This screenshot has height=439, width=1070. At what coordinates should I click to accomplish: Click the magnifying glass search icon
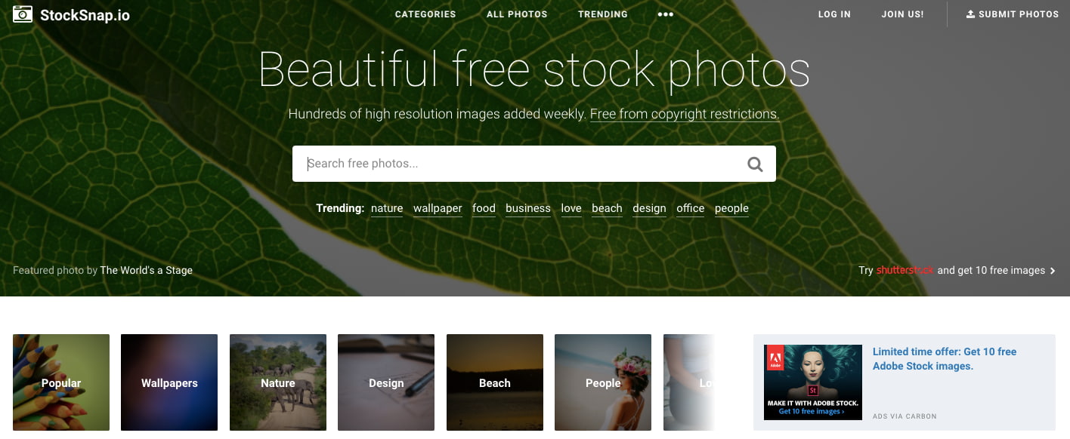(754, 164)
